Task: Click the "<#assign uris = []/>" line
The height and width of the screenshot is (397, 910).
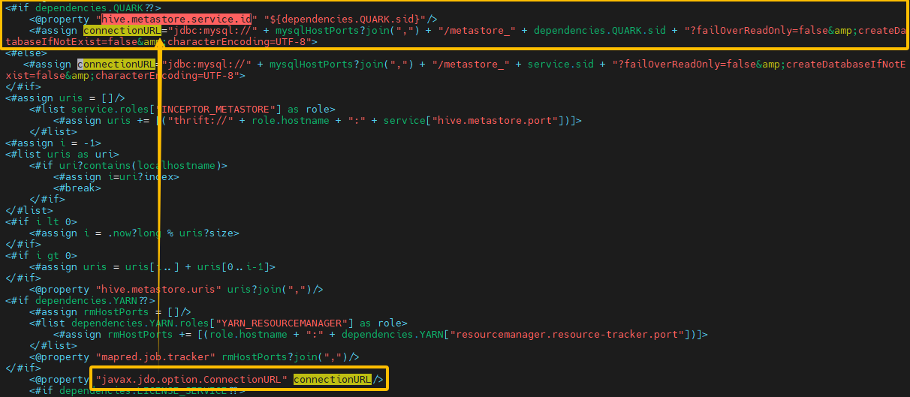Action: coord(65,98)
